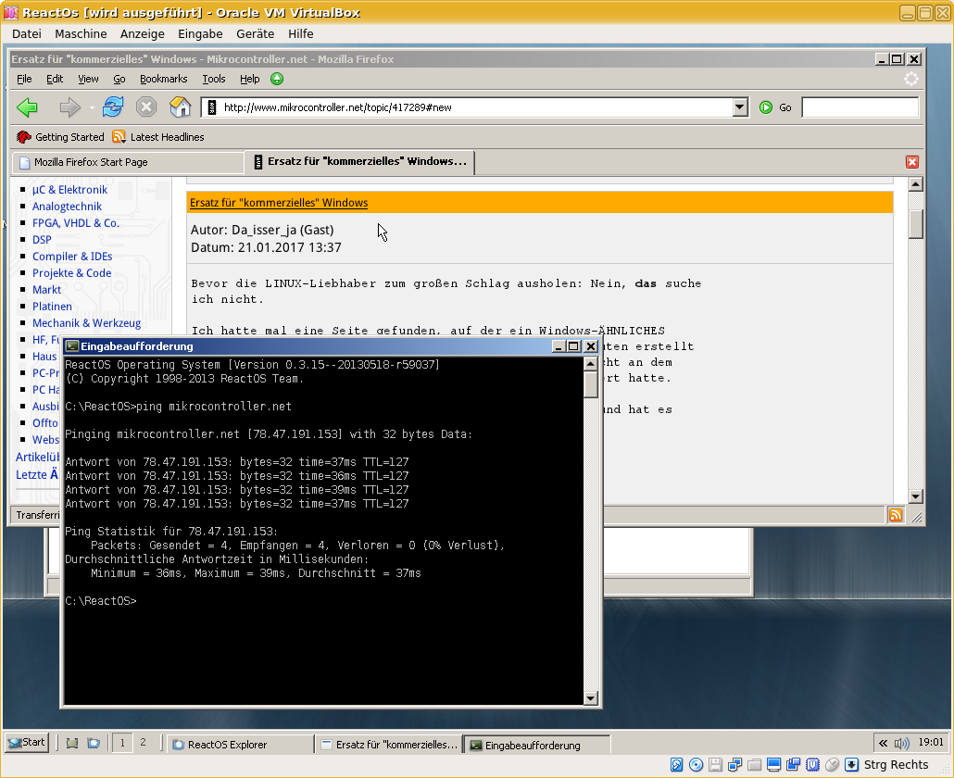
Task: Click the Show Desktop quick launch icon
Action: [72, 744]
